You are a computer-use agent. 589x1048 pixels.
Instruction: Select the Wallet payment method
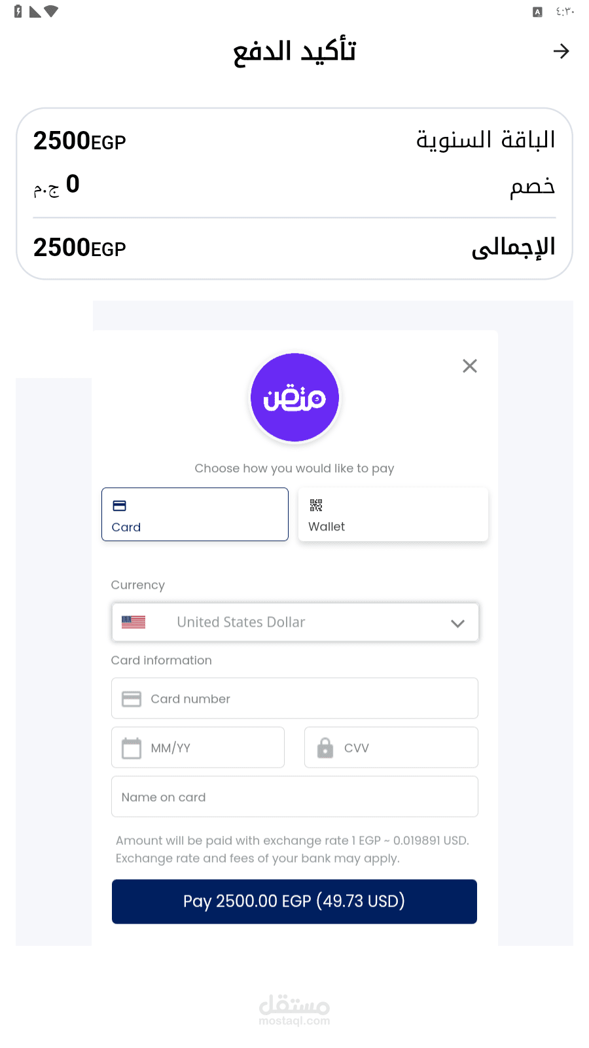393,514
